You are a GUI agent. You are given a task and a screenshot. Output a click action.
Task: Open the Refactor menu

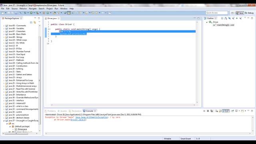point(23,9)
